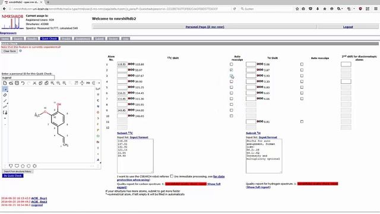
Task: Click the open file icon in the editor
Action: (11, 83)
